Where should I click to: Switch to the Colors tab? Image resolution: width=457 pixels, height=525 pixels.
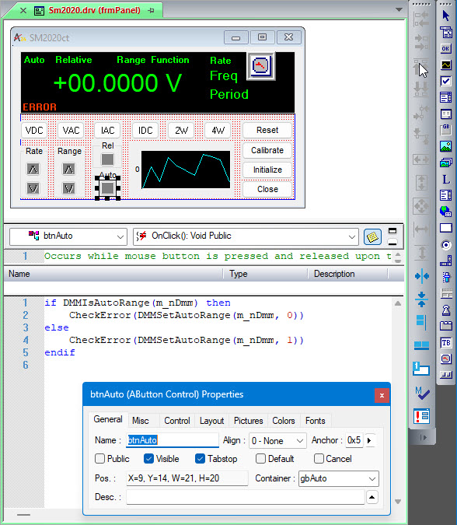pyautogui.click(x=284, y=421)
